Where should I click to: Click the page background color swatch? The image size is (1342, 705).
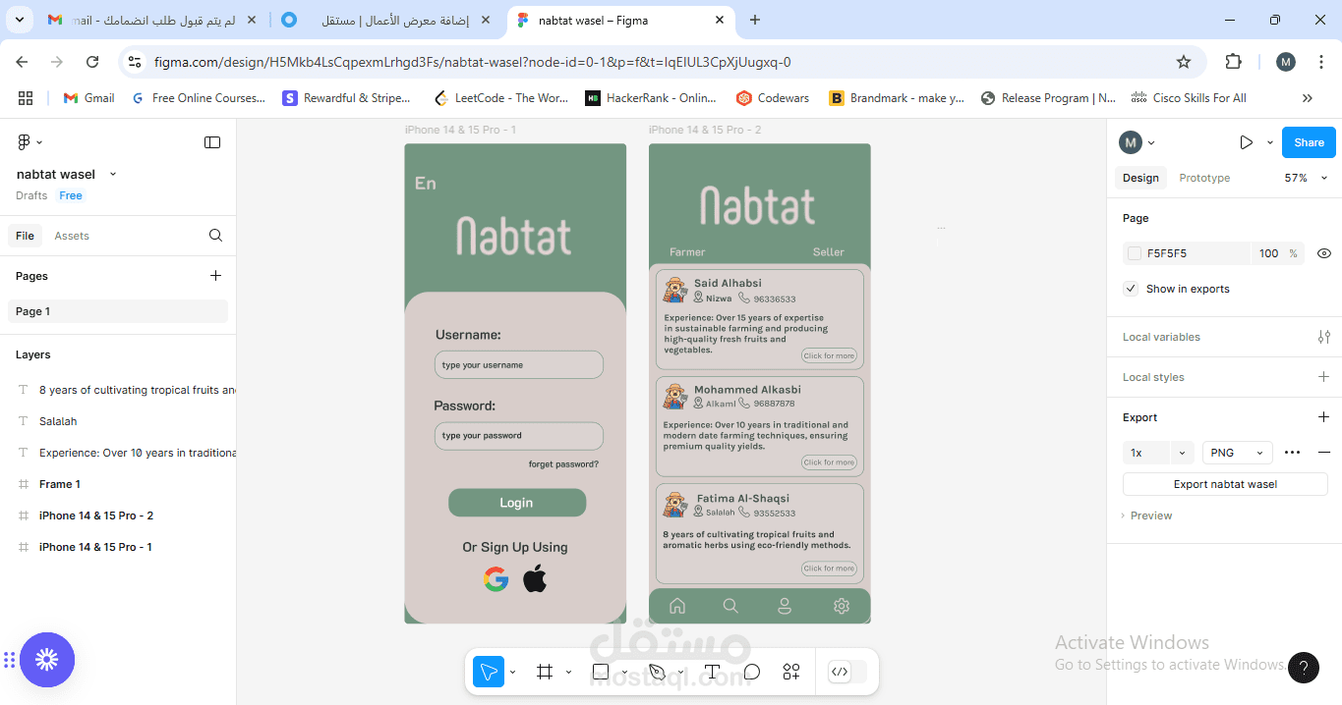pyautogui.click(x=1135, y=253)
